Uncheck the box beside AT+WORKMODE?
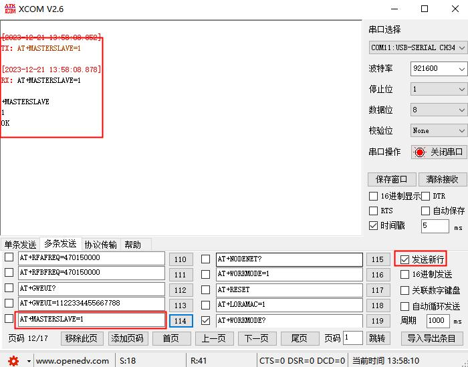 pyautogui.click(x=205, y=320)
